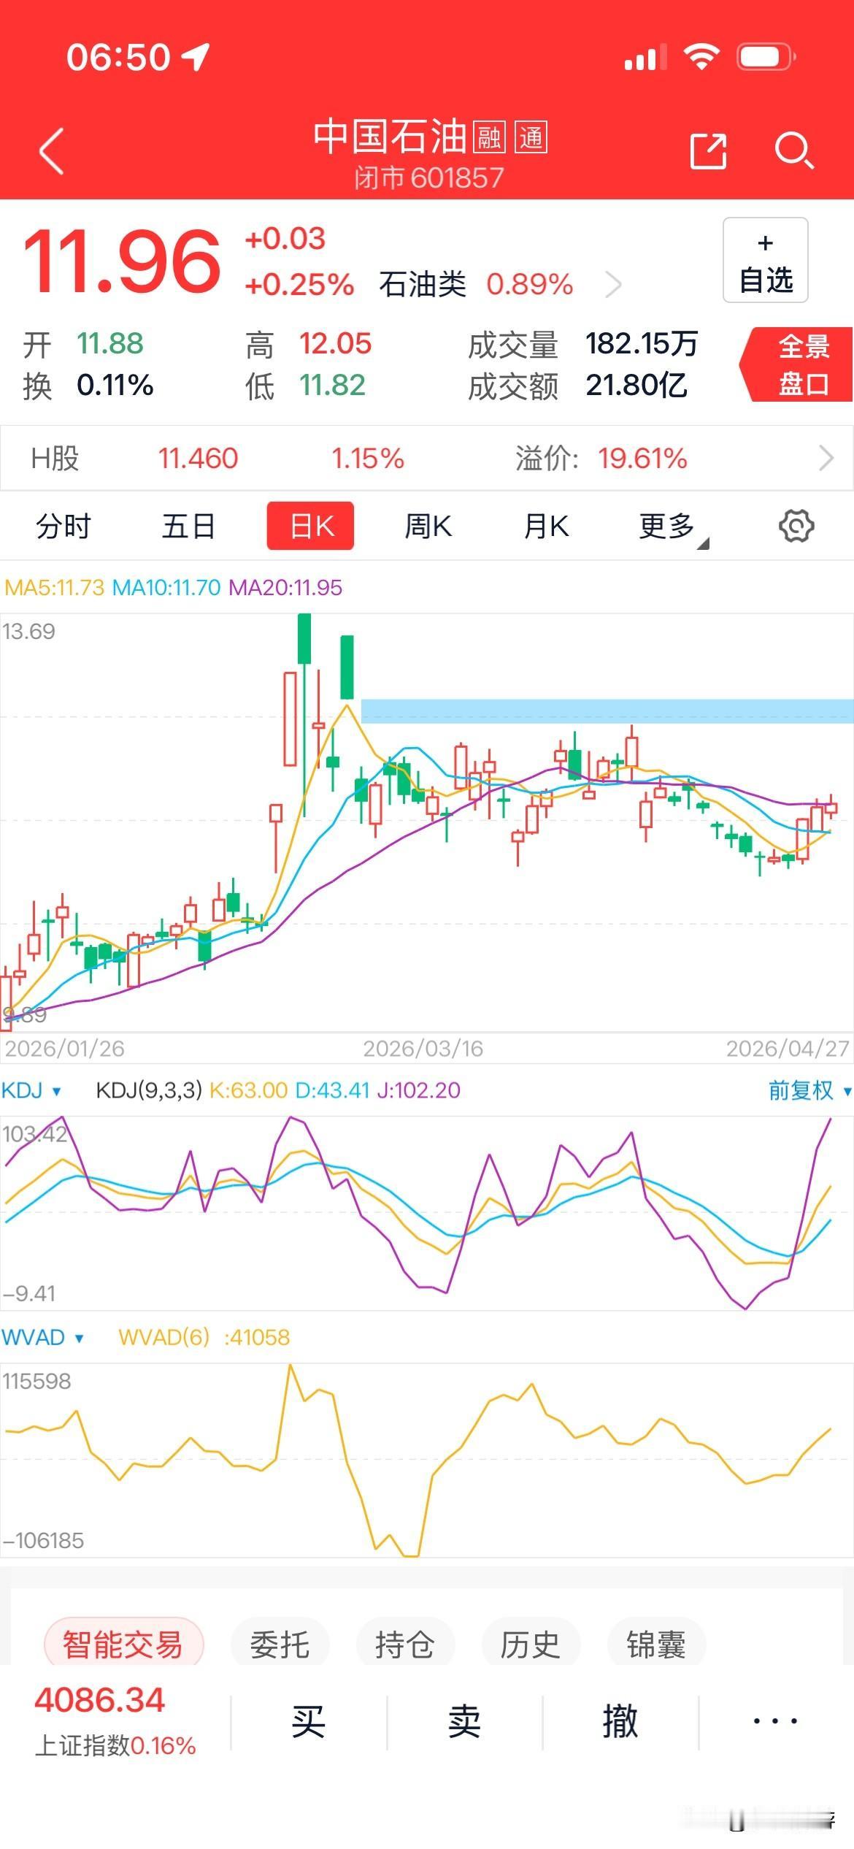
Task: Tap the H股 price 11.460
Action: 198,459
